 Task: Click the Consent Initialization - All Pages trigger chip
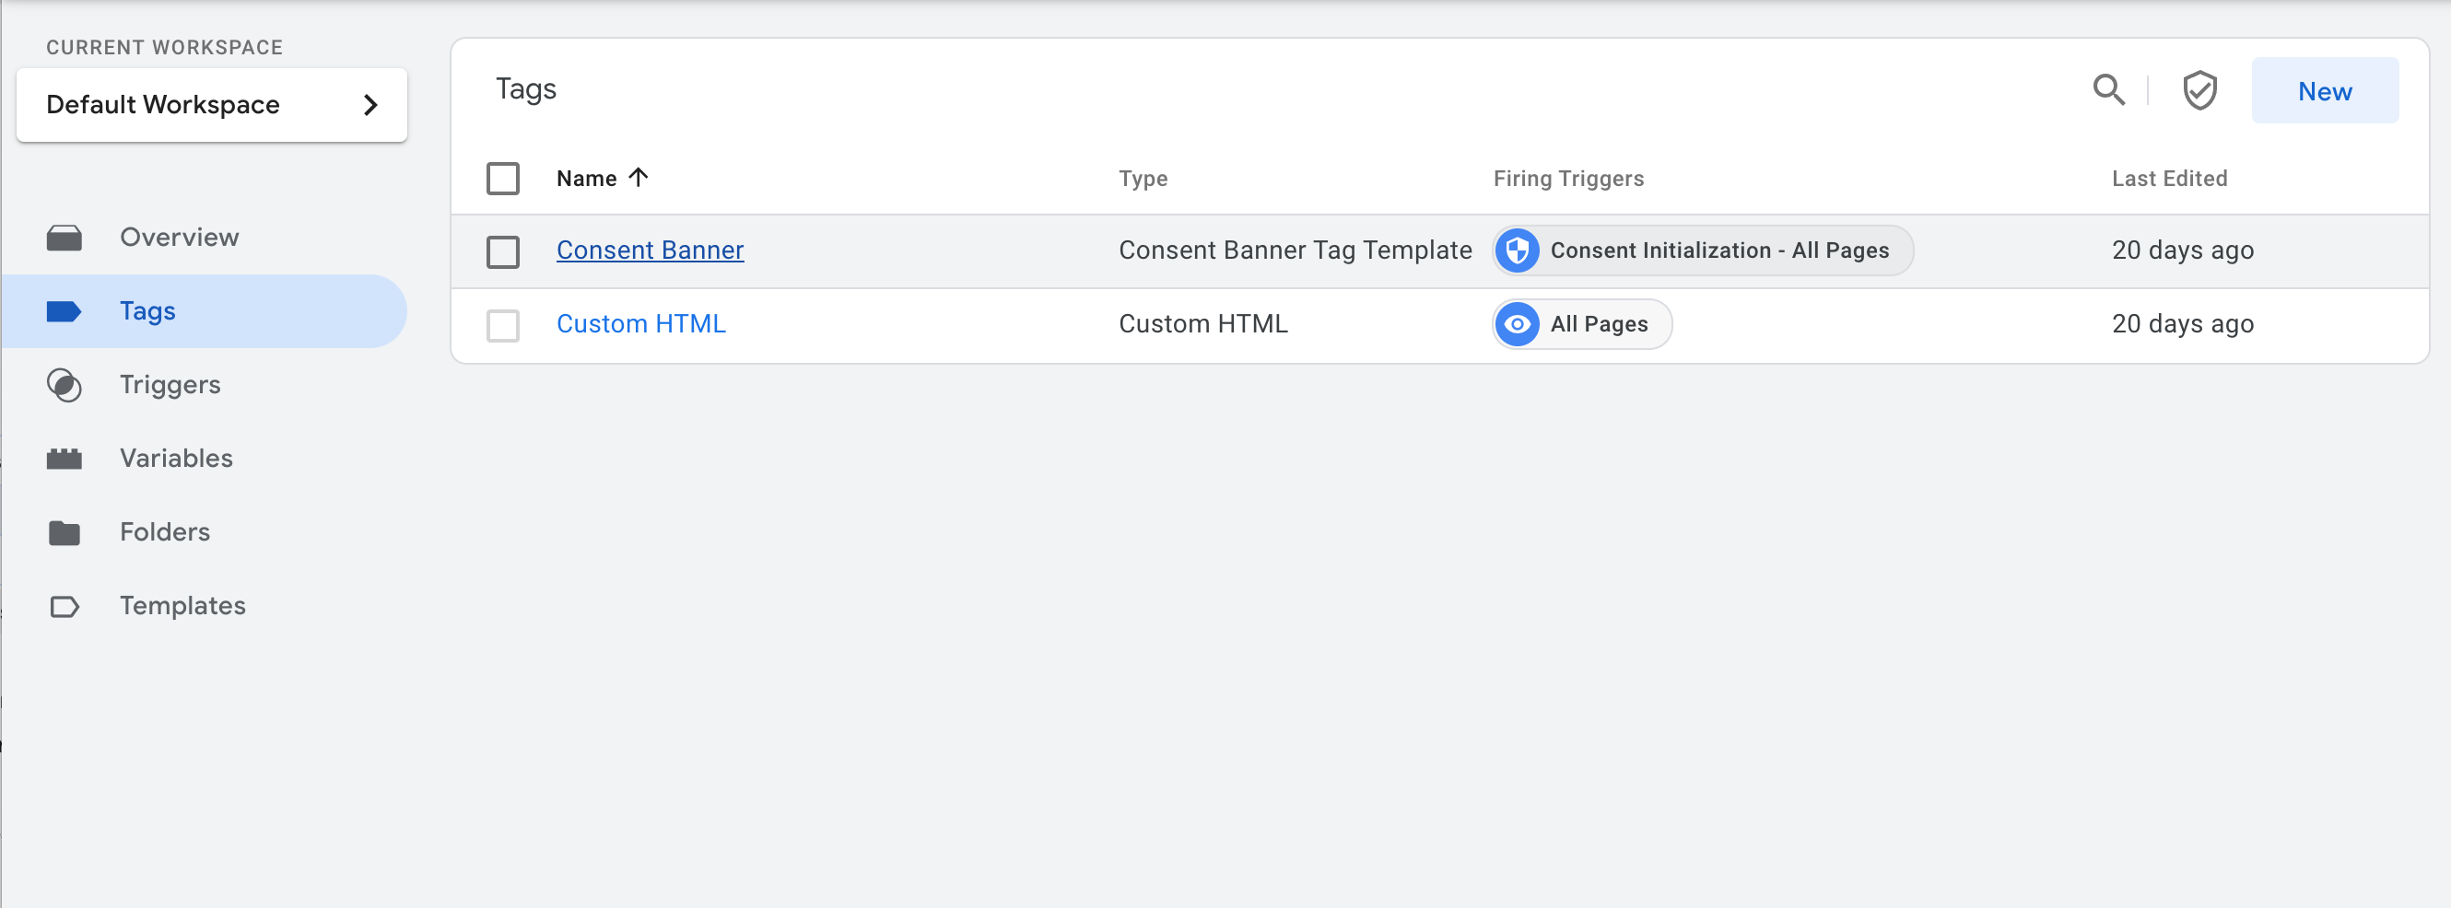click(x=1702, y=250)
